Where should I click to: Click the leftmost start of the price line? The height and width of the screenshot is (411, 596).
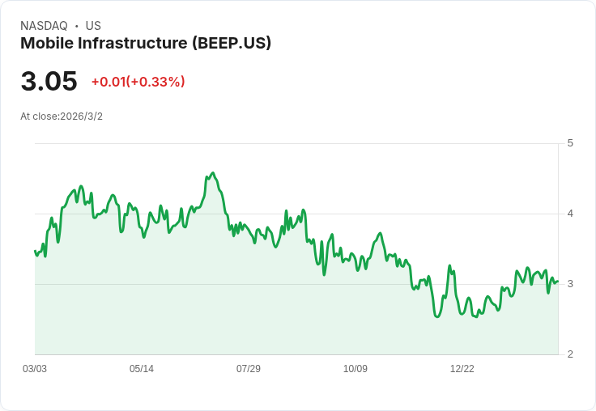pos(35,251)
